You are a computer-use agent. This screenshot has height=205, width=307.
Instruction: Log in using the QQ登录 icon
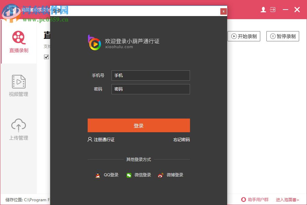tap(97, 175)
